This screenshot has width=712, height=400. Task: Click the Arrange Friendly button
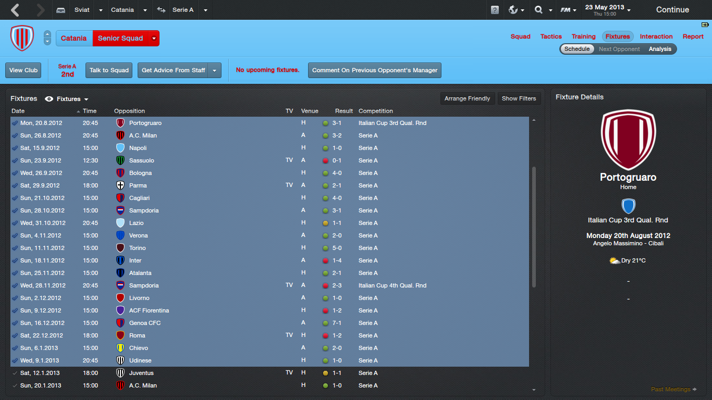point(467,98)
